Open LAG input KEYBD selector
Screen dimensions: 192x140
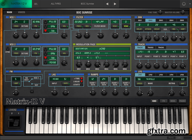click(56, 79)
